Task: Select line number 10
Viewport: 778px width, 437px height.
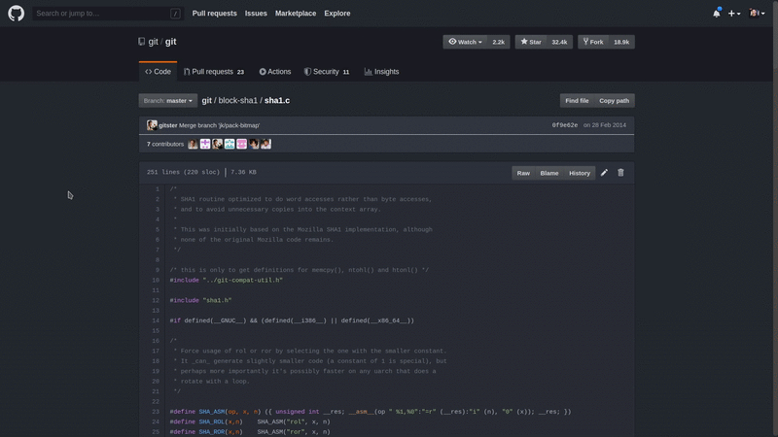Action: tap(156, 281)
